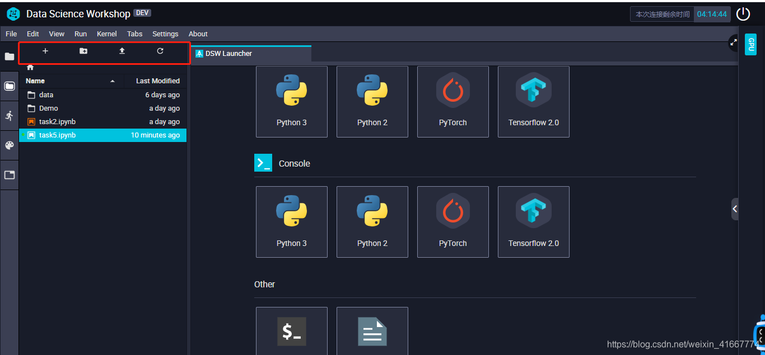This screenshot has width=765, height=355.
Task: Go to the home directory icon
Action: 30,67
